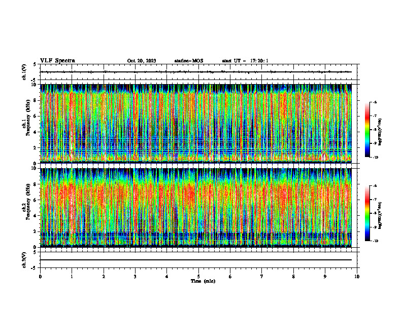Click the ch.1 spectrogram color scale bar
402x310 pixels.
[x=367, y=130]
